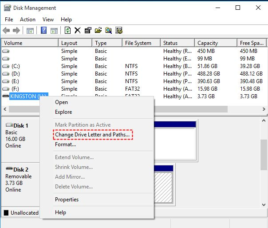Click the vertical scrollbar in disk pane

click(x=264, y=151)
